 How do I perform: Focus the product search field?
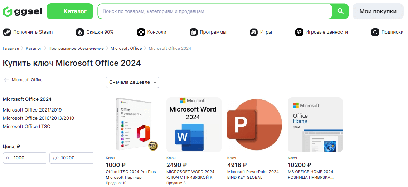[x=215, y=11]
